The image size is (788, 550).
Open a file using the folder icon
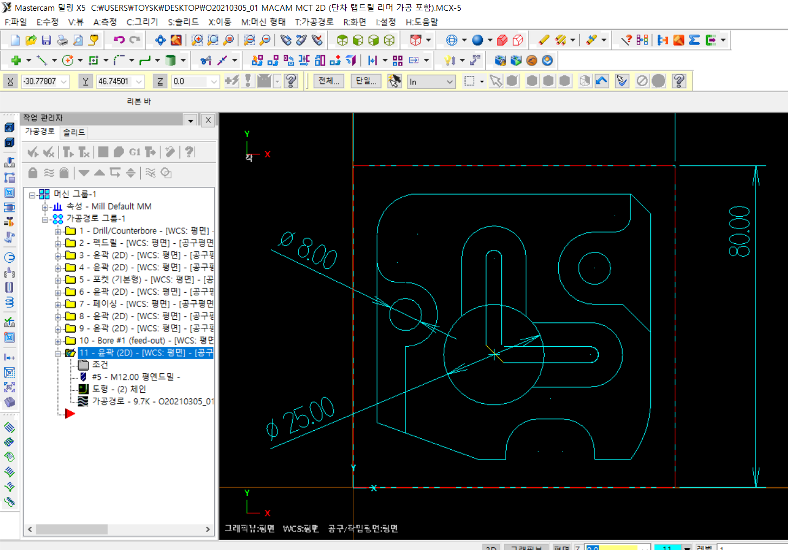31,40
